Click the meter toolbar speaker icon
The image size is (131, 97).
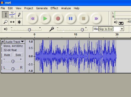click(x=116, y=22)
